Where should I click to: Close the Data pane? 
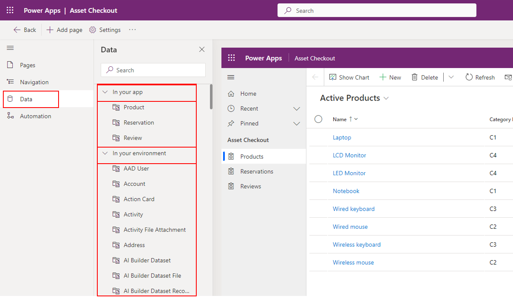tap(202, 49)
